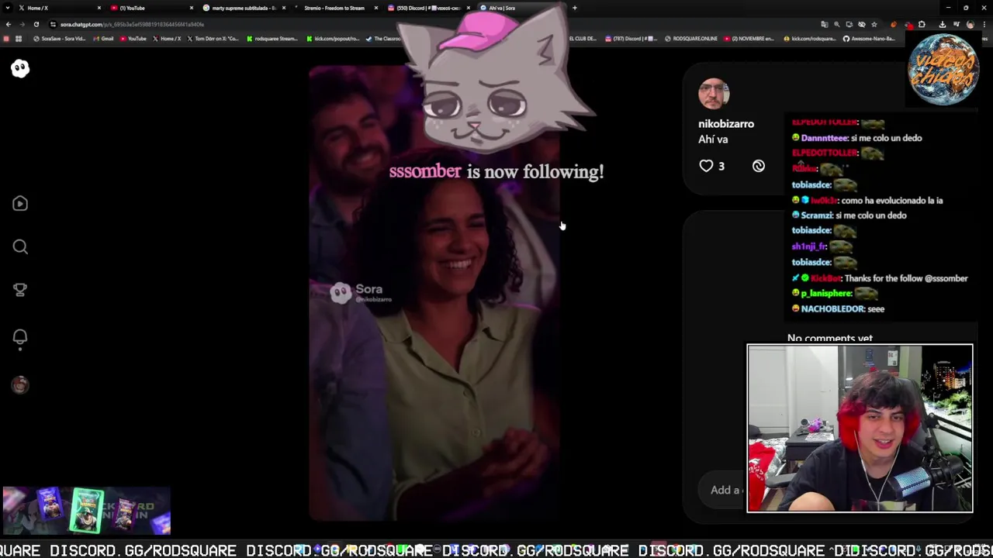Viewport: 993px width, 558px height.
Task: Open the media controls toolbar icon
Action: pos(957,24)
